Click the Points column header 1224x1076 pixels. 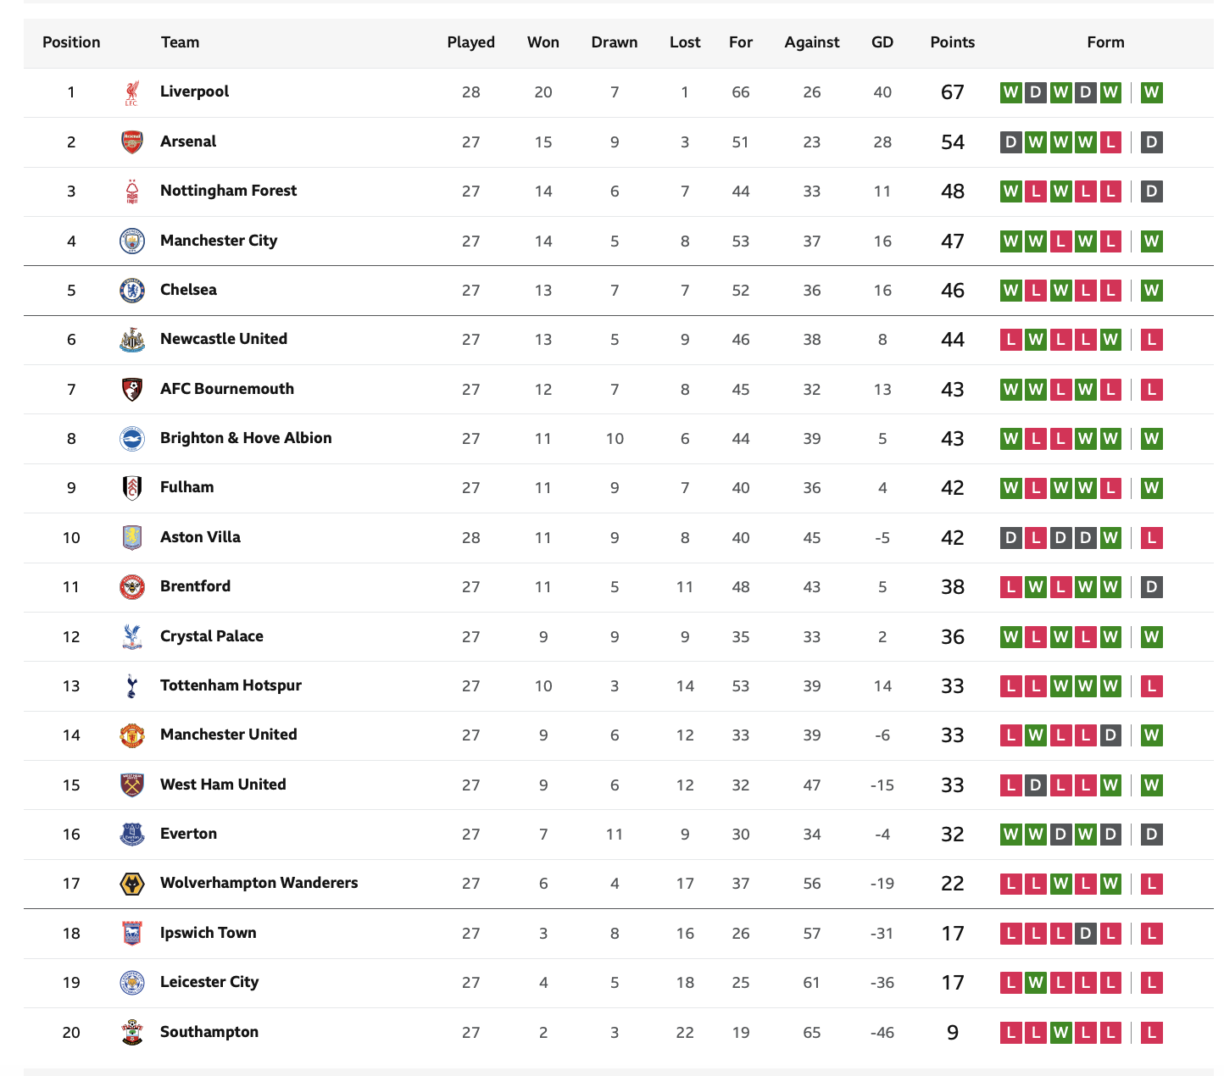coord(952,42)
